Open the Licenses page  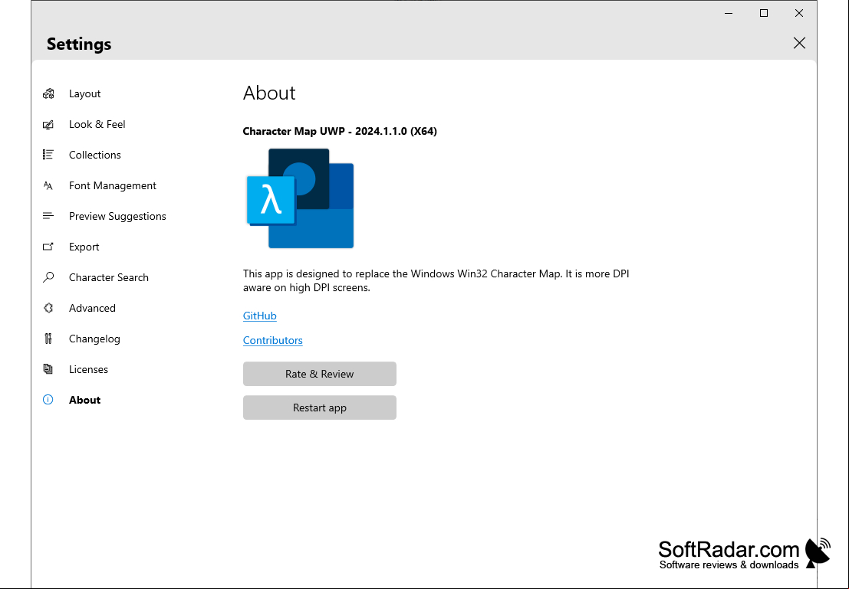click(88, 369)
